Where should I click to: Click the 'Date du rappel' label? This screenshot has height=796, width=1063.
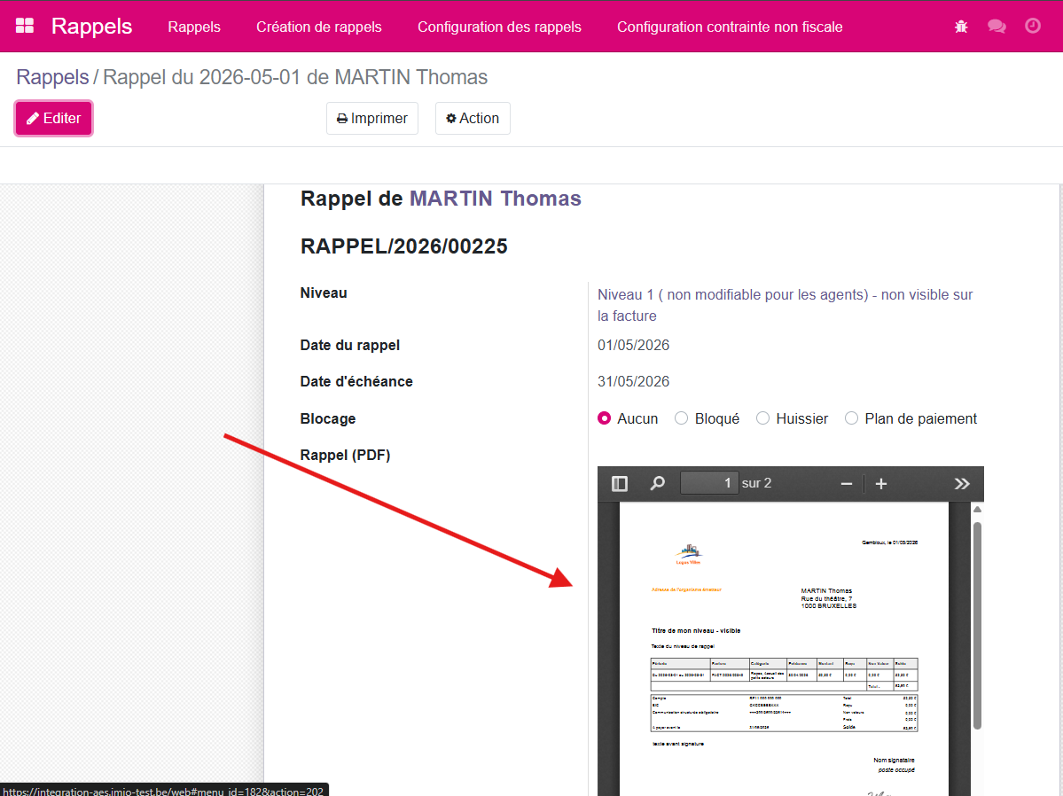click(350, 345)
